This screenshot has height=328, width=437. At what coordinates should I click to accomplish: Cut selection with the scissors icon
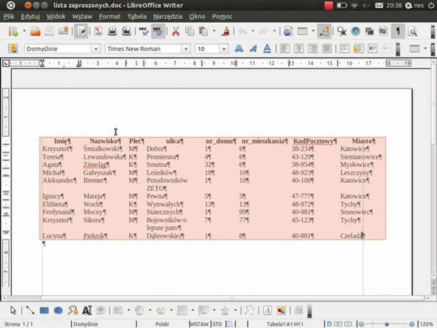[x=176, y=31]
